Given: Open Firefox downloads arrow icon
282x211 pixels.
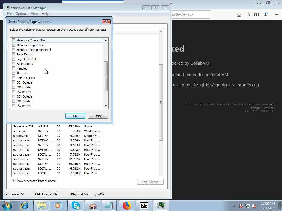Looking at the screenshot, I should [239, 15].
